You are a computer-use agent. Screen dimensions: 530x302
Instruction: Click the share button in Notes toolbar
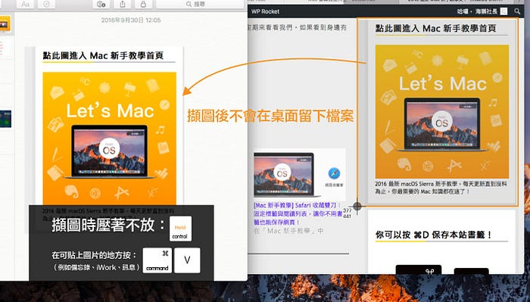click(x=123, y=4)
